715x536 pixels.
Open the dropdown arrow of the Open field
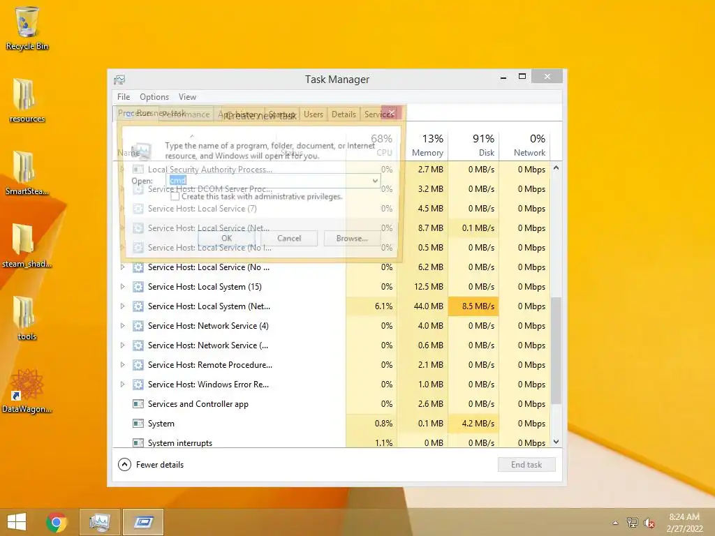pyautogui.click(x=375, y=181)
